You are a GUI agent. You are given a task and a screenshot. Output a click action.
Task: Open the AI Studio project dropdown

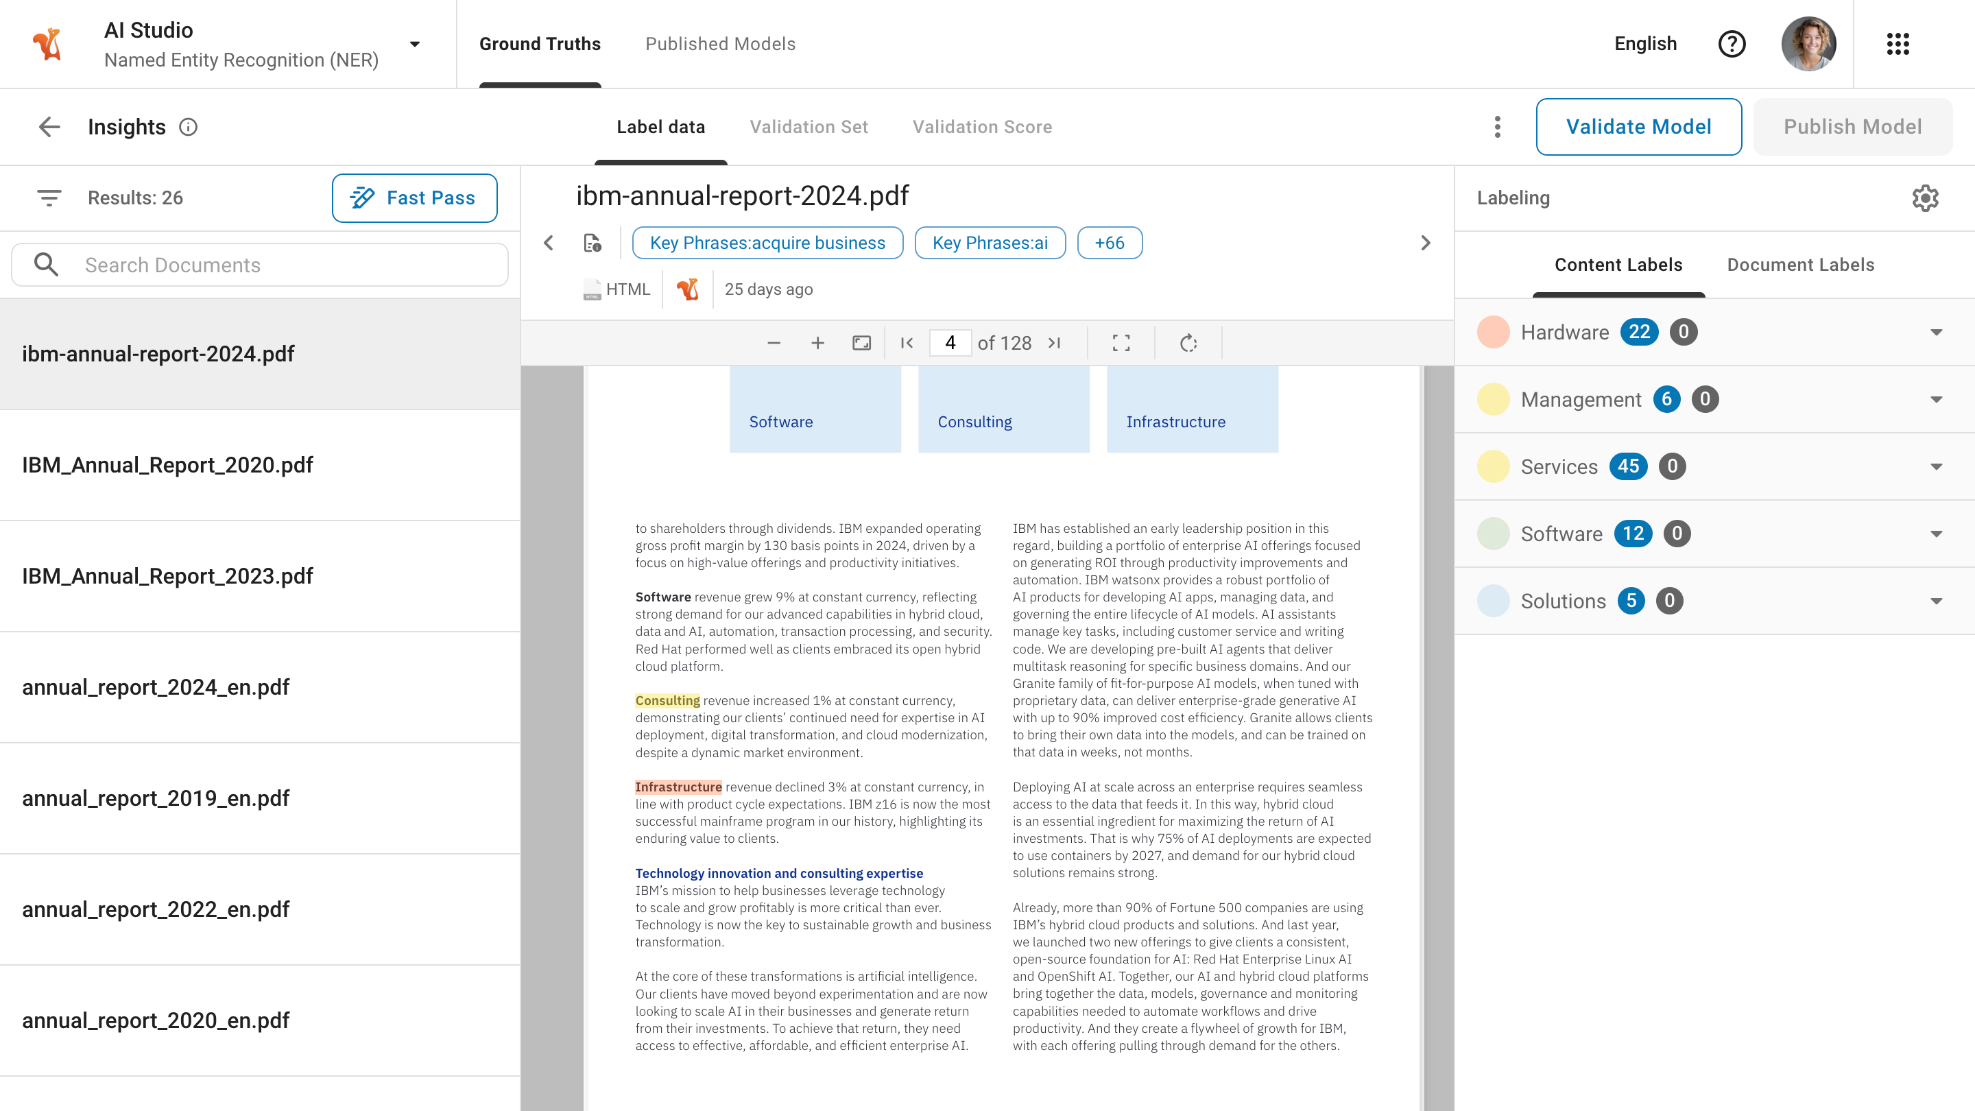point(415,44)
